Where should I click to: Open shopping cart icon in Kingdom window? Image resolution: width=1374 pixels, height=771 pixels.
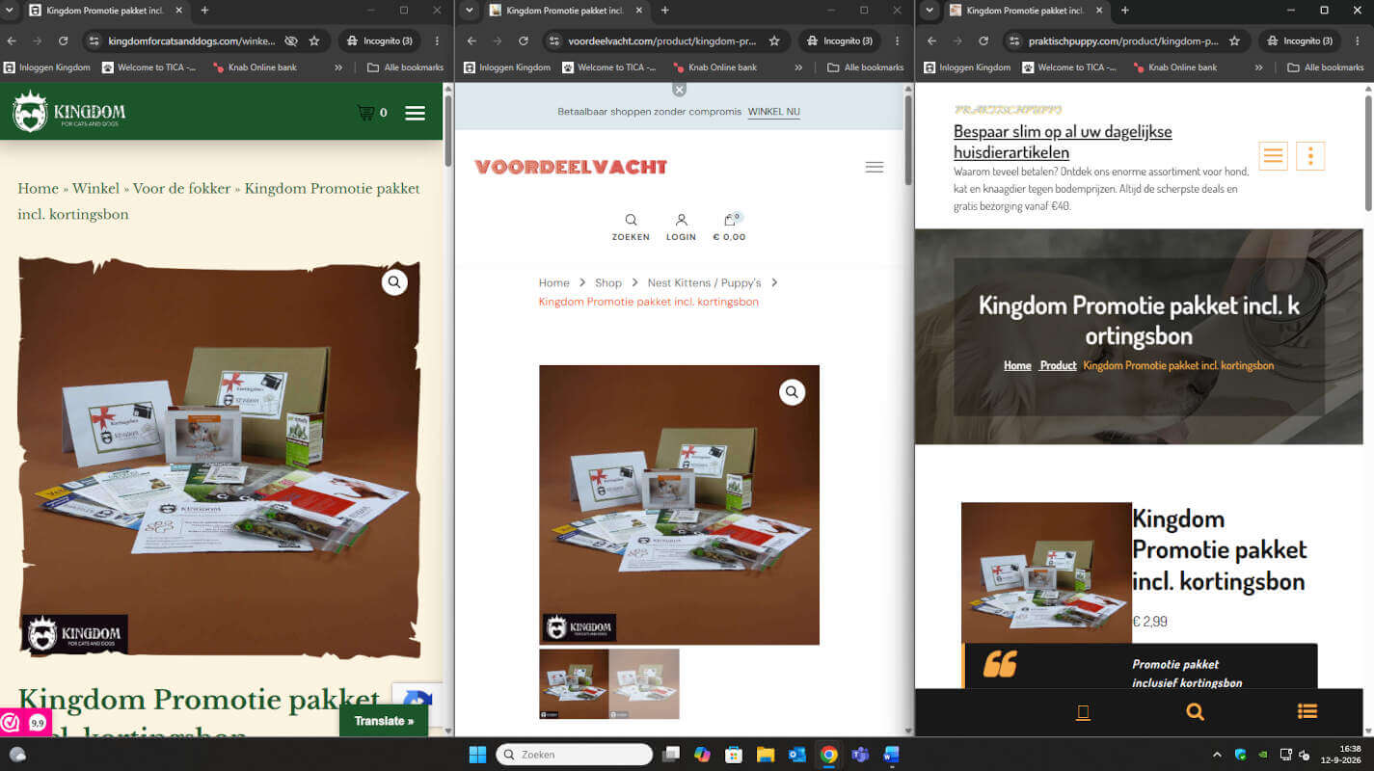tap(365, 113)
